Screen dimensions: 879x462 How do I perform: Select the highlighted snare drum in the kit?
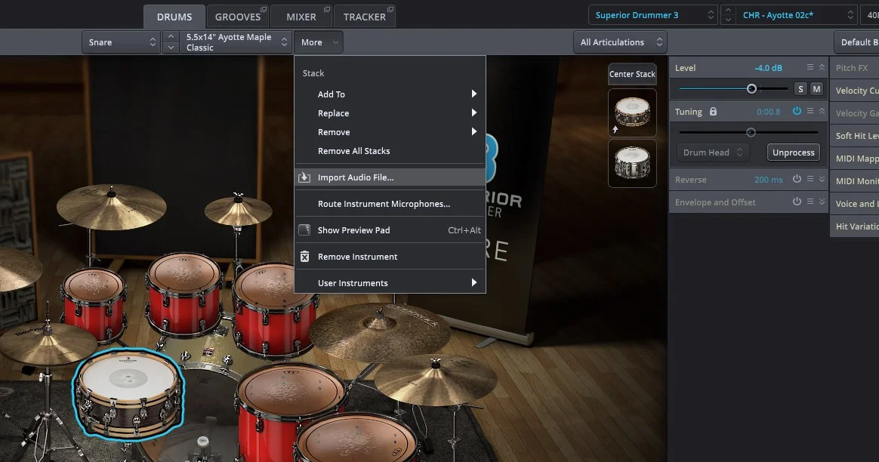[x=128, y=393]
